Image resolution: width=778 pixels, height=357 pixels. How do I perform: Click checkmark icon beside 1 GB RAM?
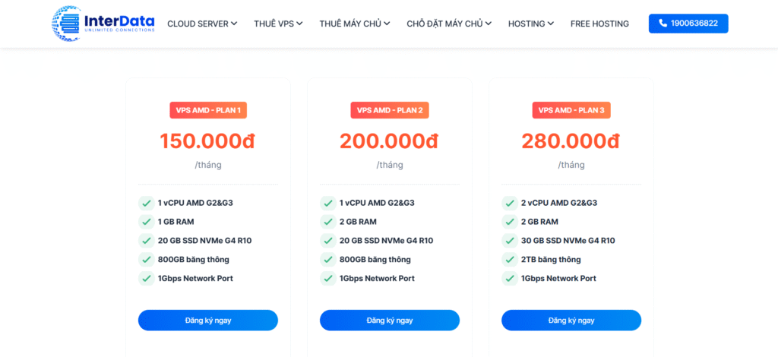[x=146, y=222]
